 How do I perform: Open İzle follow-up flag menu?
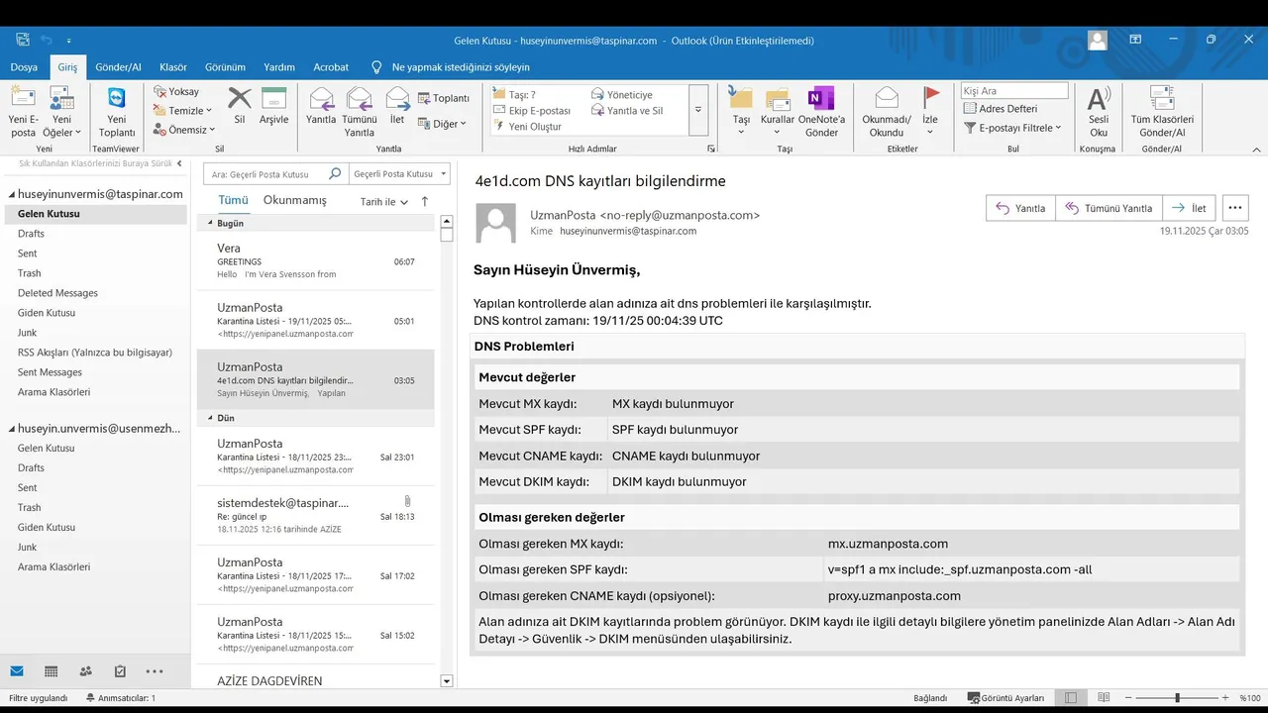[930, 112]
